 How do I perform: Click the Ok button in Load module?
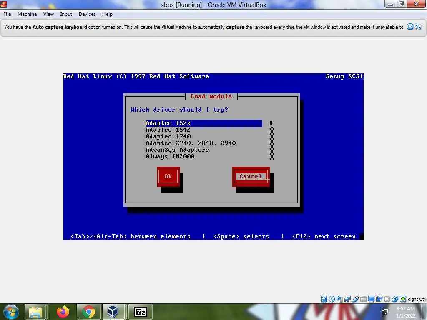coord(168,177)
